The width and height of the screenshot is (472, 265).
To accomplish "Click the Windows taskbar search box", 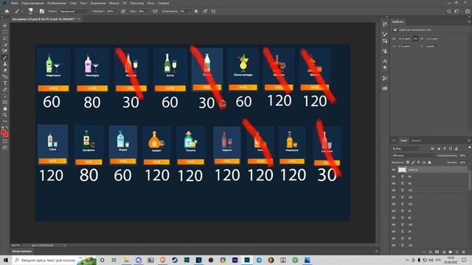I will click(54, 260).
